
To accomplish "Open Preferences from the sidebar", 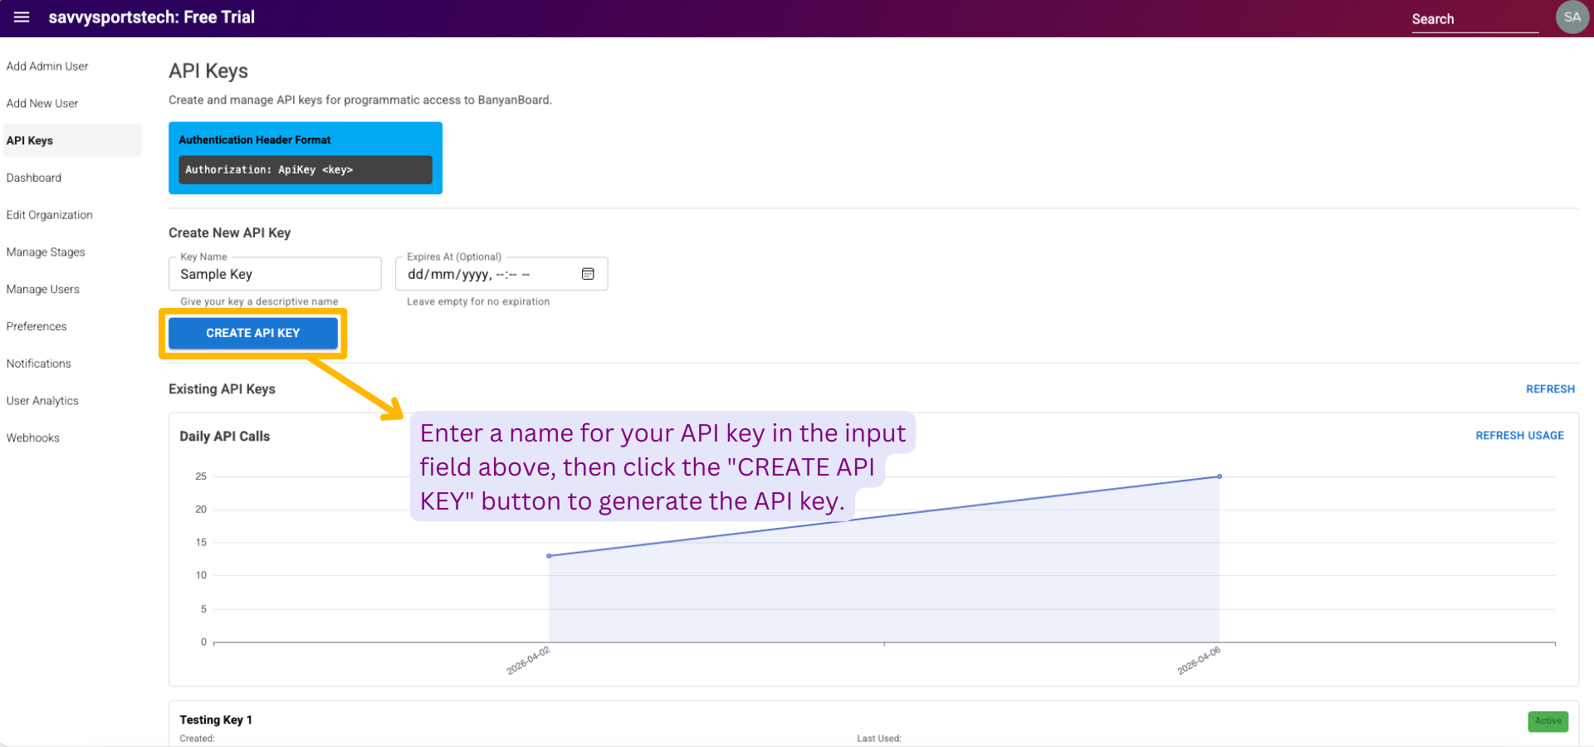I will (x=37, y=326).
